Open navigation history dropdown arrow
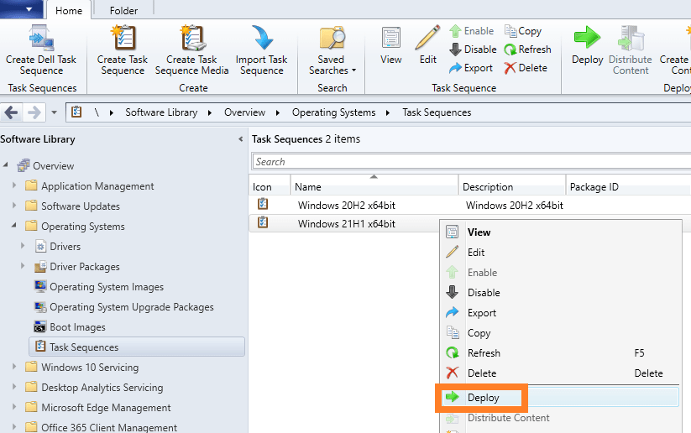 click(54, 112)
